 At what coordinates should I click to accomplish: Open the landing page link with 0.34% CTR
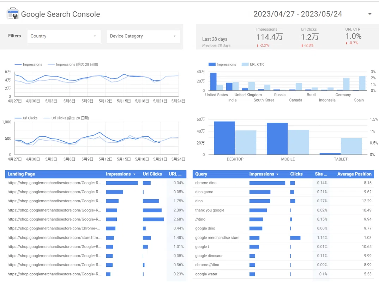54,183
